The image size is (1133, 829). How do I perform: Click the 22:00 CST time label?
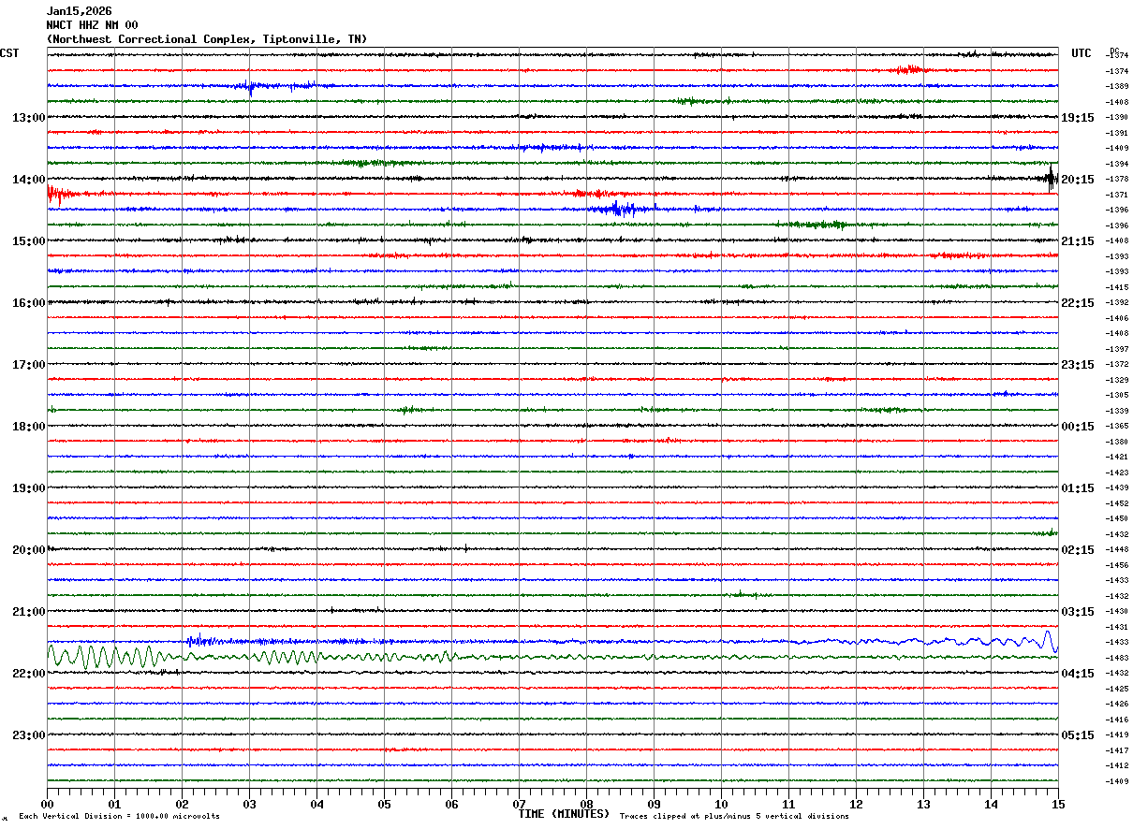[x=29, y=674]
